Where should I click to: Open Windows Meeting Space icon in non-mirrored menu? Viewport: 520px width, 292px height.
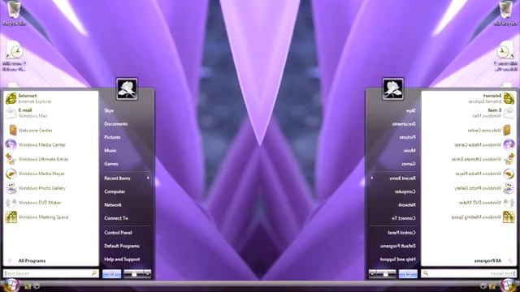click(x=11, y=217)
